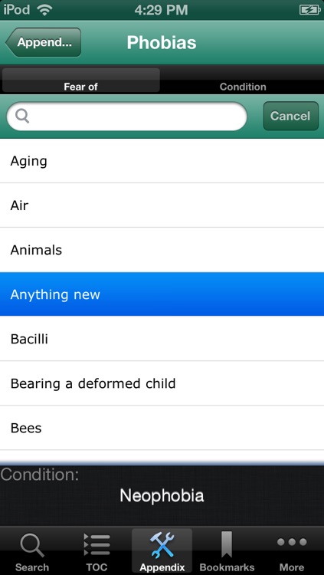Go back using the Append... button
324x575 pixels.
[x=43, y=42]
